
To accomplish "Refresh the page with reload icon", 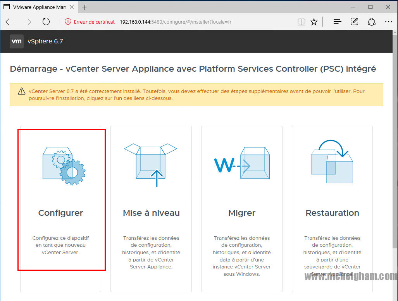I will (46, 22).
